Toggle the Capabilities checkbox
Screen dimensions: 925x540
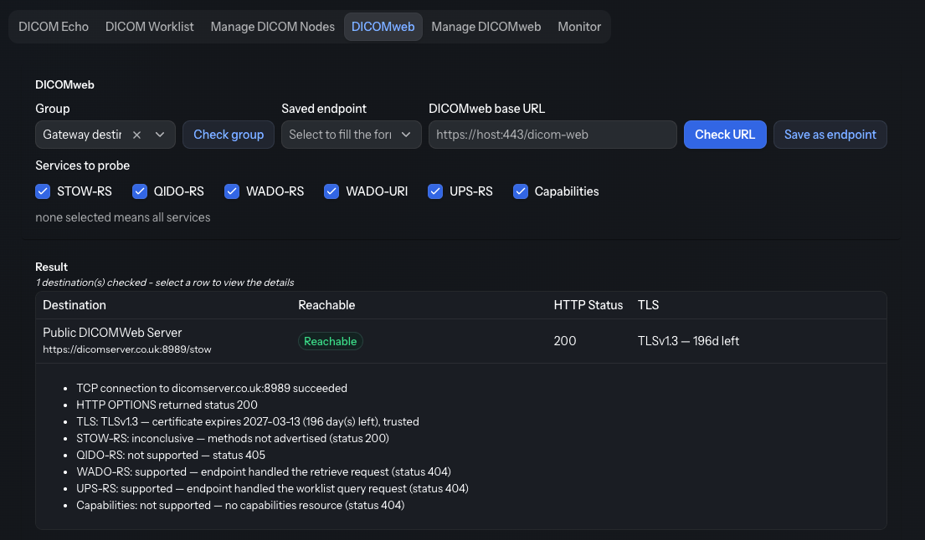pyautogui.click(x=521, y=191)
